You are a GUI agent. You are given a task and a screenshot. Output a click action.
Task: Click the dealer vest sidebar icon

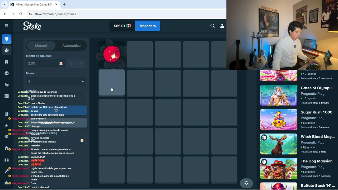coord(7,160)
